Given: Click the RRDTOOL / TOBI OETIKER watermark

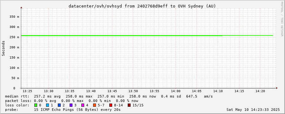Looking at the screenshot, I should pos(282,19).
